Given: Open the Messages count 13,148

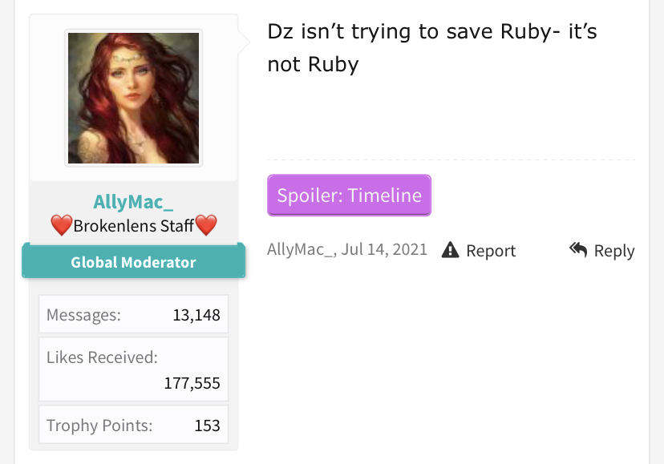Looking at the screenshot, I should click(x=196, y=315).
